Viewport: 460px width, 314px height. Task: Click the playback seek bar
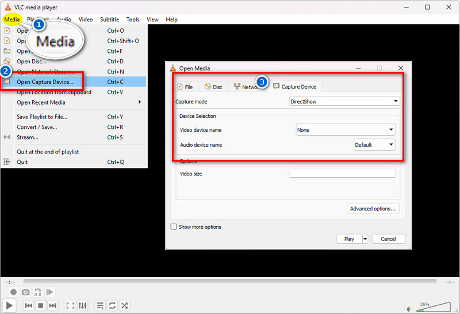(x=229, y=281)
